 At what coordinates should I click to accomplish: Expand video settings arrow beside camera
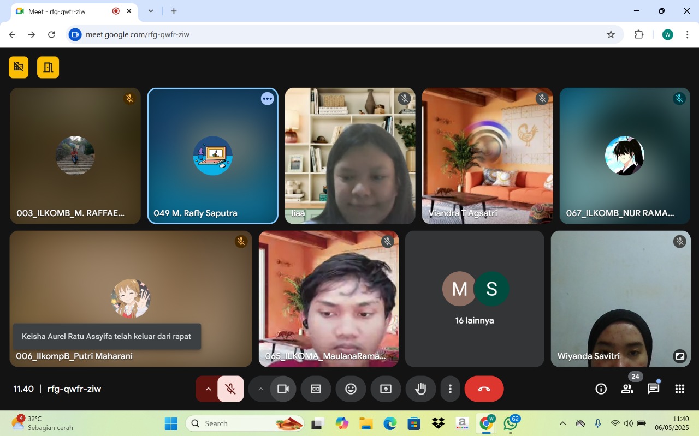(x=260, y=389)
